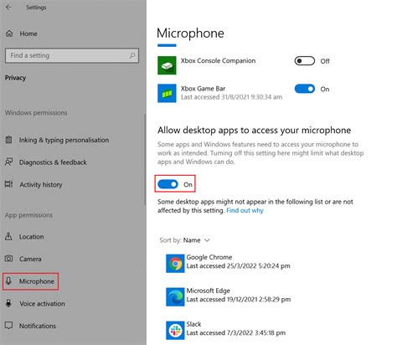
Task: Click the Microsoft Edge app icon
Action: 175,297
